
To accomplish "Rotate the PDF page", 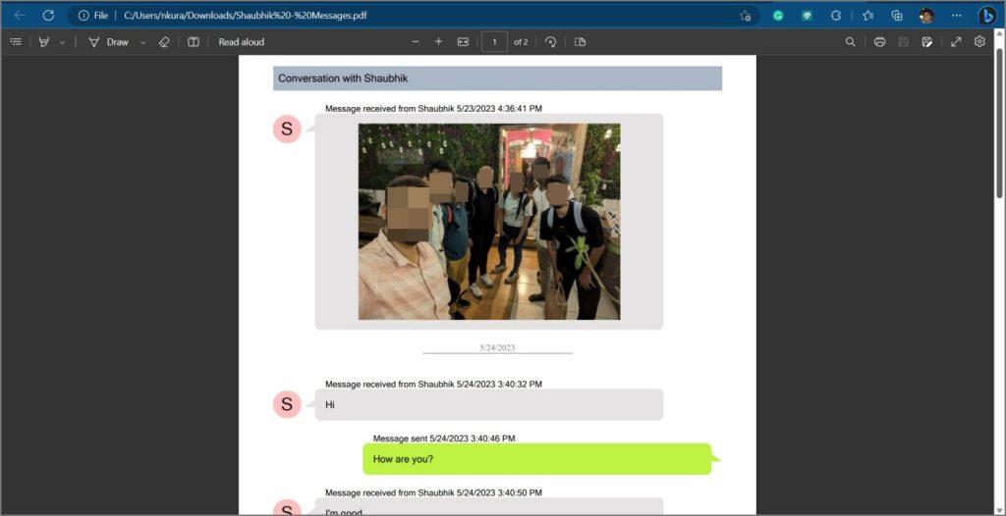I will (550, 41).
